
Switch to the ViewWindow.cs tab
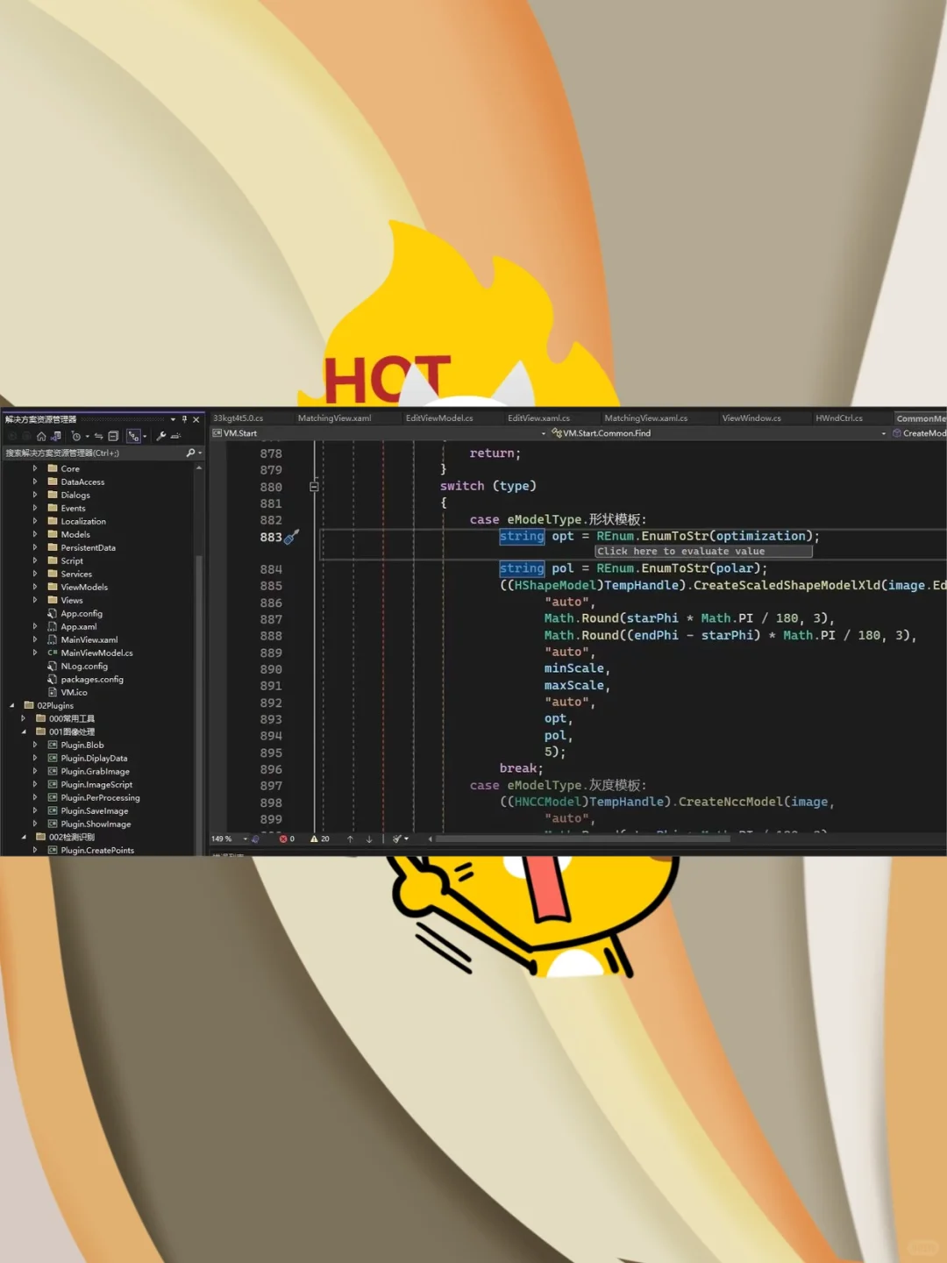pyautogui.click(x=751, y=418)
